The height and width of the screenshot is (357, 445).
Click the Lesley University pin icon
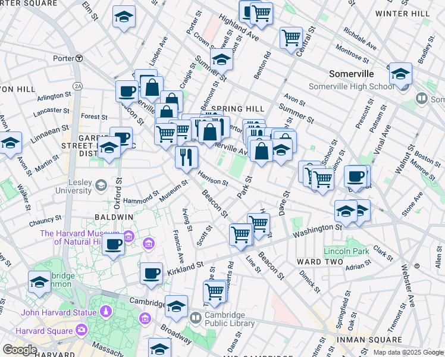(x=101, y=186)
